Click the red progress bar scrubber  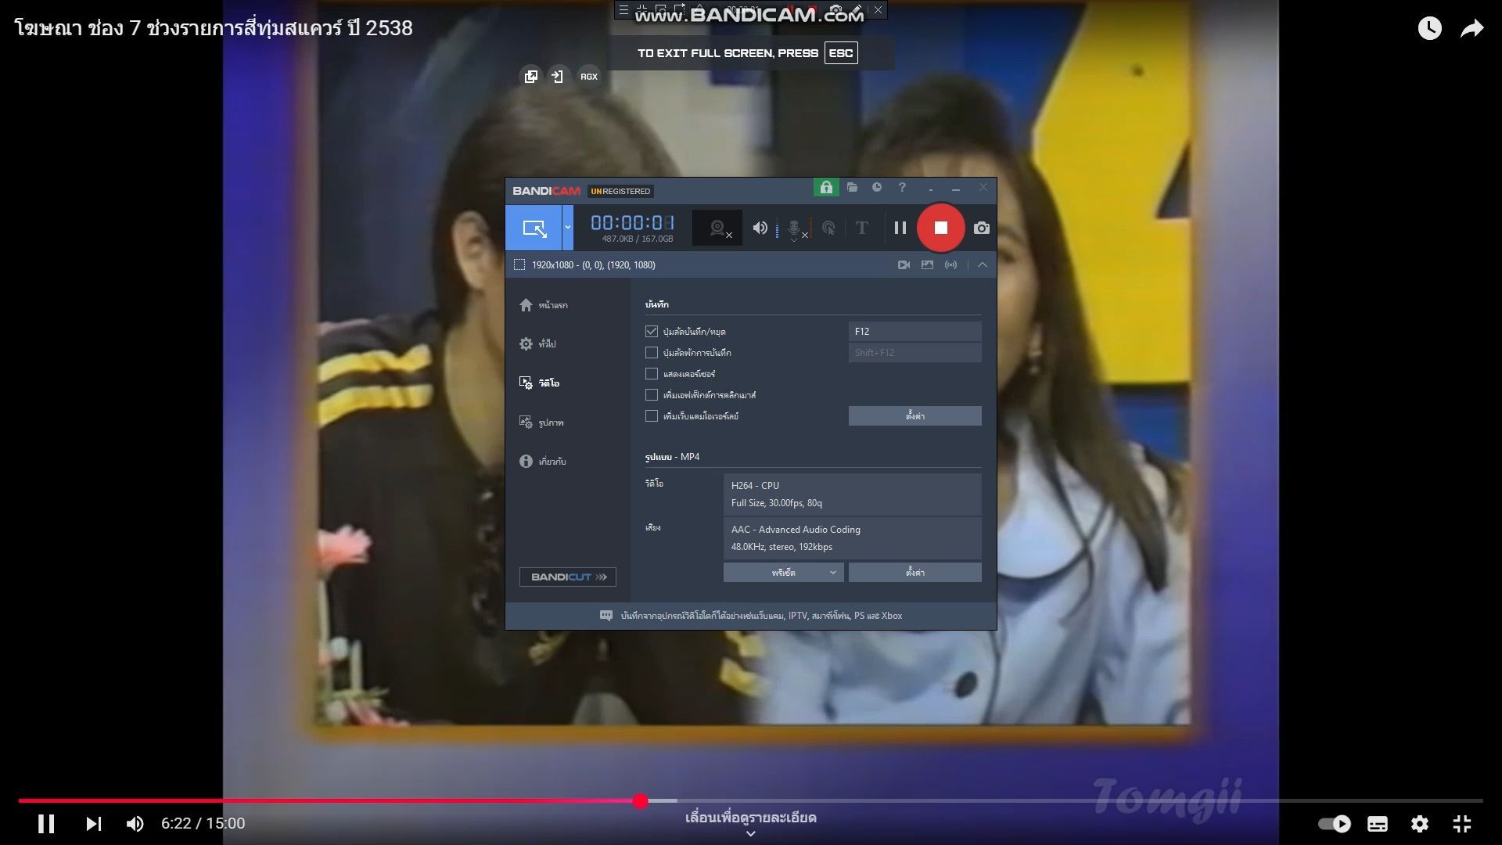641,800
